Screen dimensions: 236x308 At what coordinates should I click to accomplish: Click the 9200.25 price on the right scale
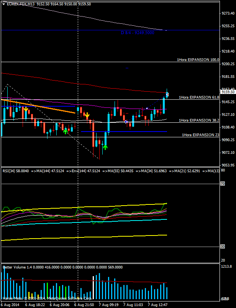[x=228, y=64]
